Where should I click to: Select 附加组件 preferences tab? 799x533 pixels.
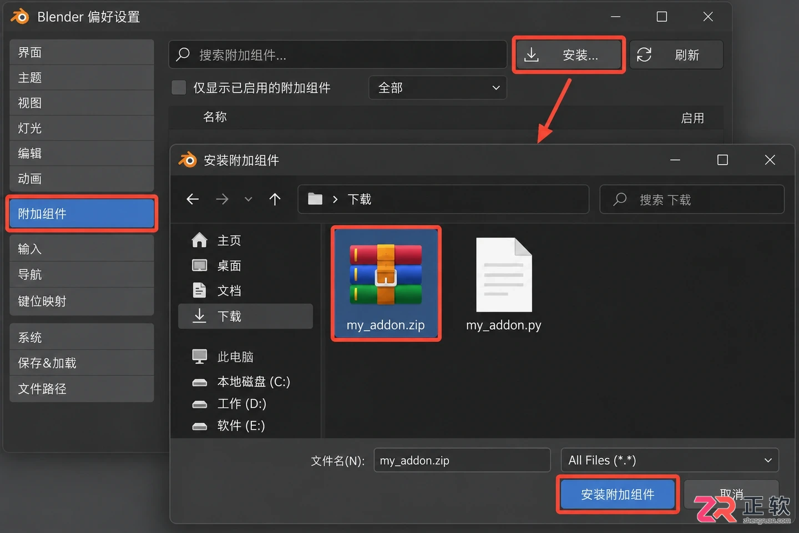click(82, 213)
